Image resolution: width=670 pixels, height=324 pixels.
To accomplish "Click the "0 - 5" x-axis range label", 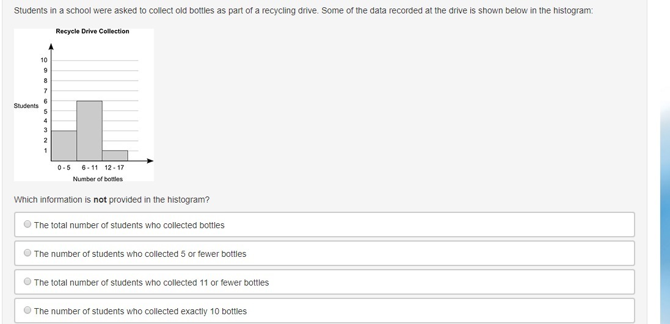I will pyautogui.click(x=64, y=167).
